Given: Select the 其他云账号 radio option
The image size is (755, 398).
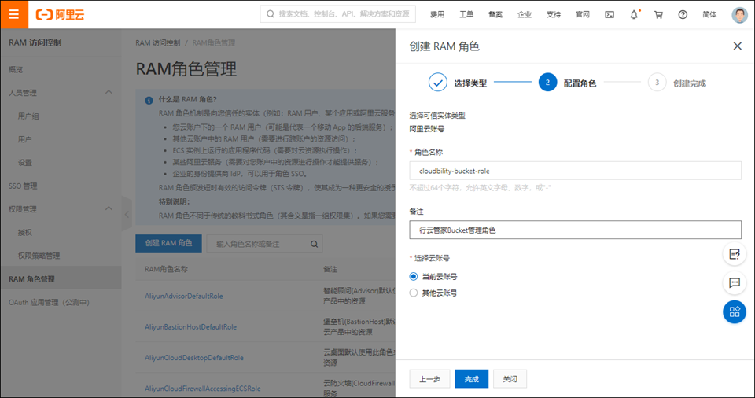Looking at the screenshot, I should click(414, 293).
